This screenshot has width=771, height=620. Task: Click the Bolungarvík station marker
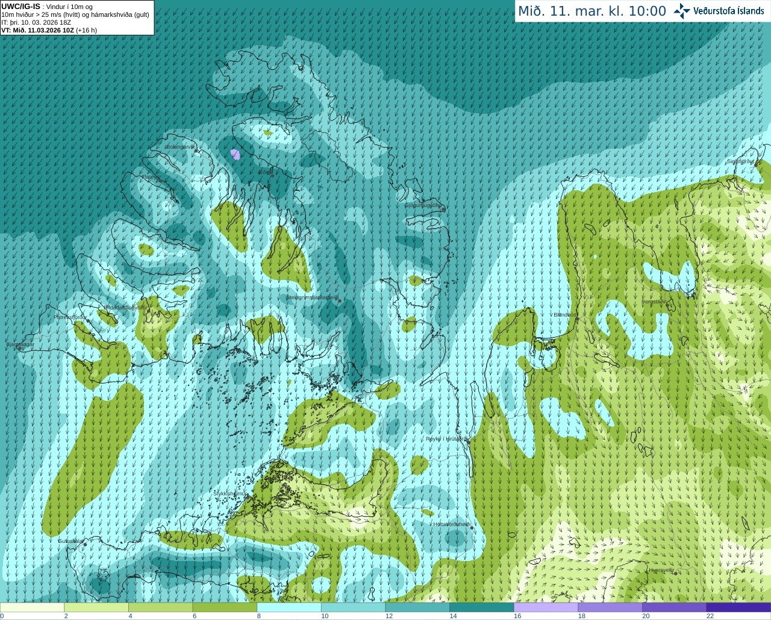[x=196, y=150]
